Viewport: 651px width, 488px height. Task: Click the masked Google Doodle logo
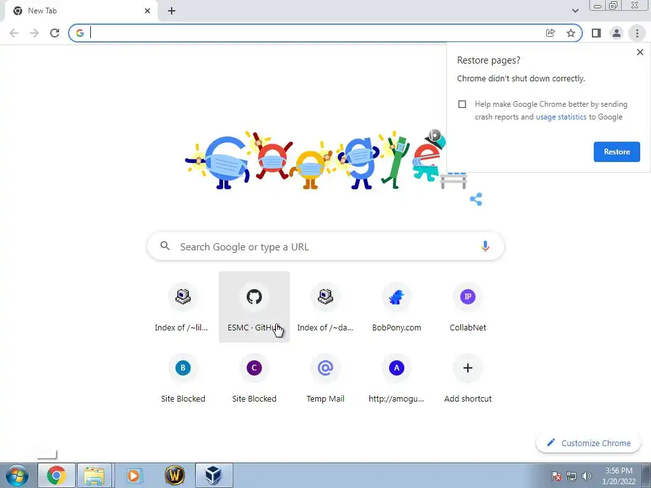click(x=325, y=159)
